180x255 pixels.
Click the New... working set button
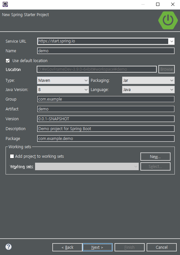[155, 157]
